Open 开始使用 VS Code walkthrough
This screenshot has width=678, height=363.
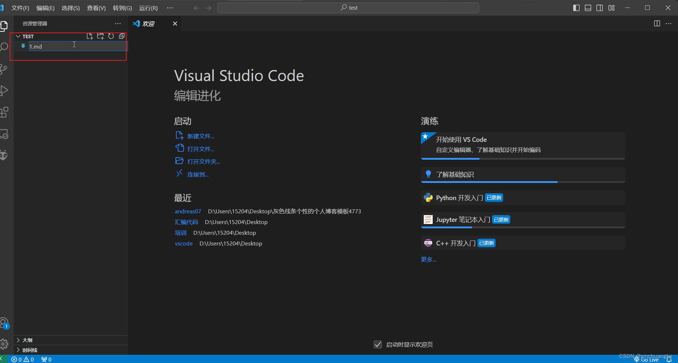click(523, 145)
